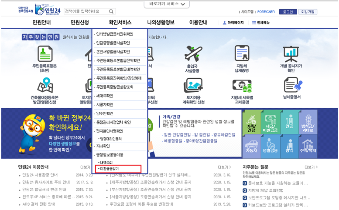This screenshot has width=339, height=210.
Task: Open notice 우편요금 조정에 따른 우송료 변경안내
Action: 141,204
